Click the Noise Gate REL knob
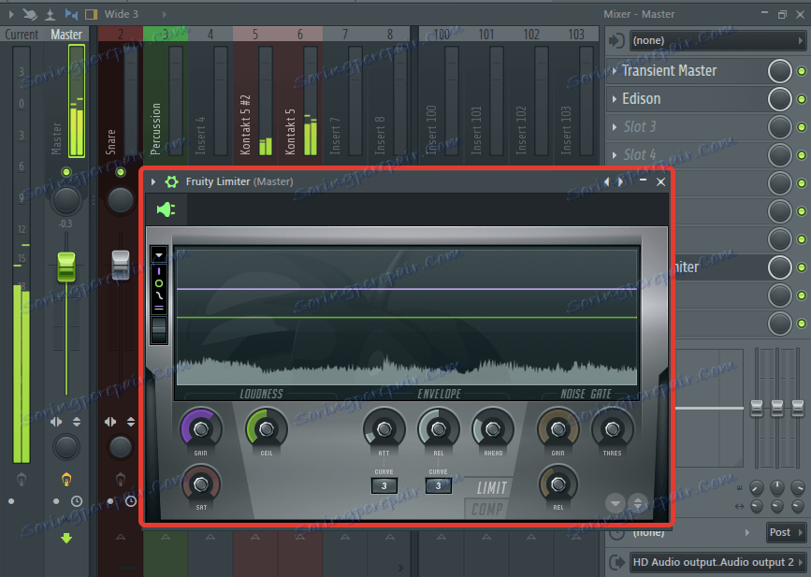This screenshot has width=811, height=577. point(558,484)
